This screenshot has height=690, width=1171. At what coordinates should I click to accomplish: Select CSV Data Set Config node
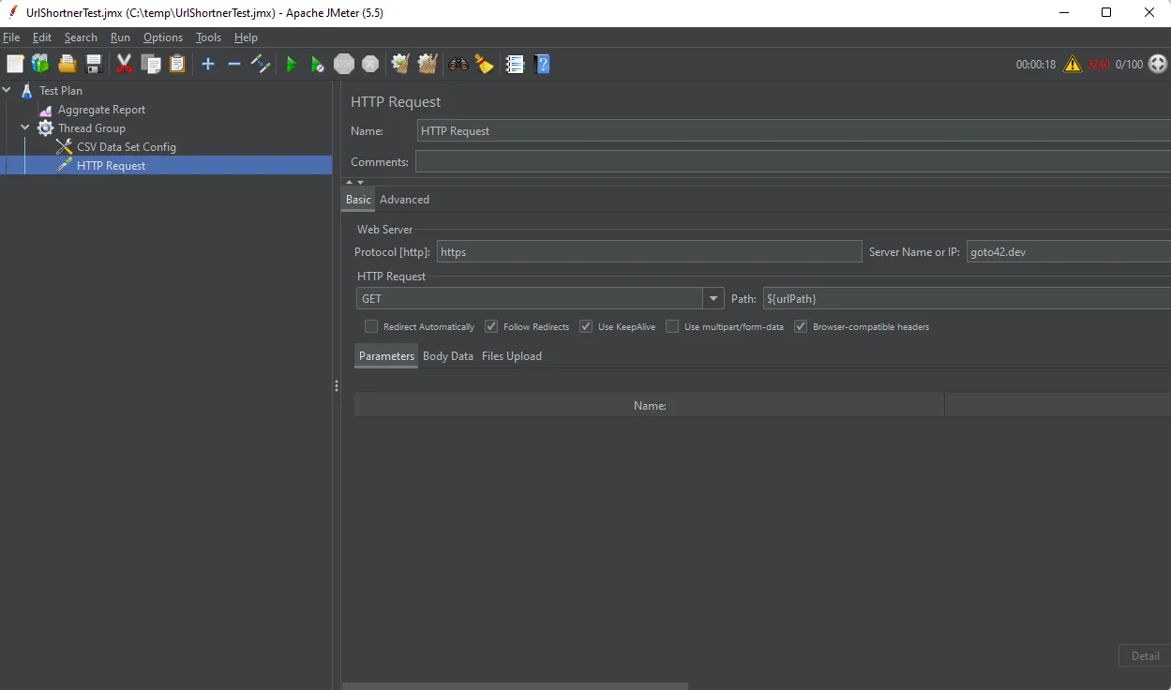126,147
